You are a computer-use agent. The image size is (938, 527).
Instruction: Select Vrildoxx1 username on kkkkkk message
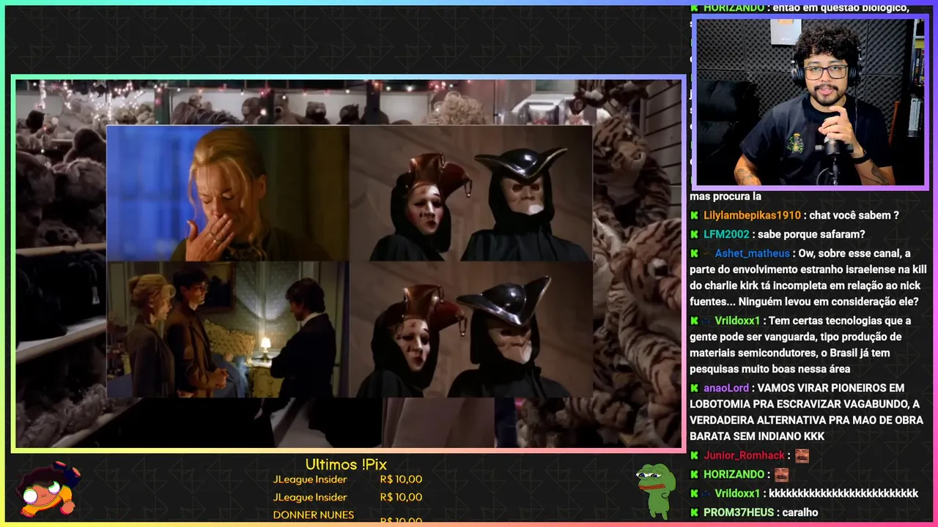738,493
